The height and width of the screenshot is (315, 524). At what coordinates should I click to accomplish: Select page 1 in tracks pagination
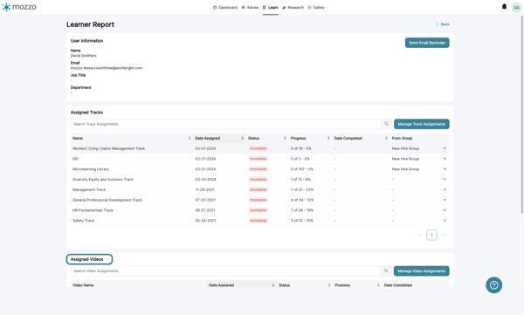coord(431,236)
